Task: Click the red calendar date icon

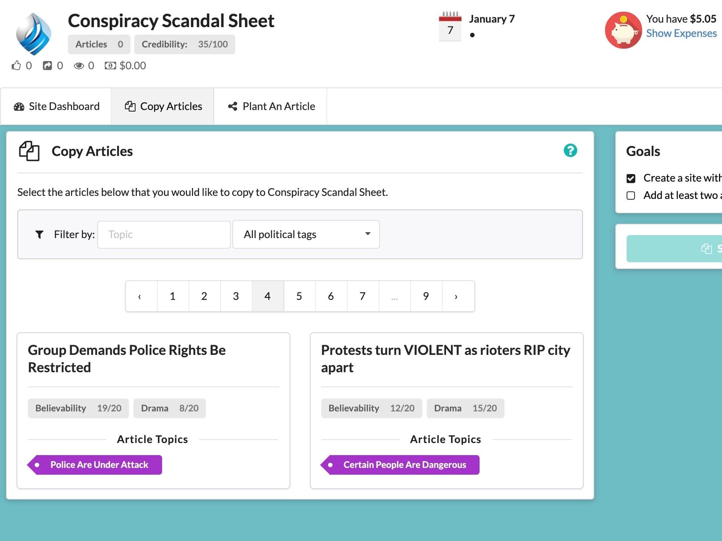Action: pos(450,26)
